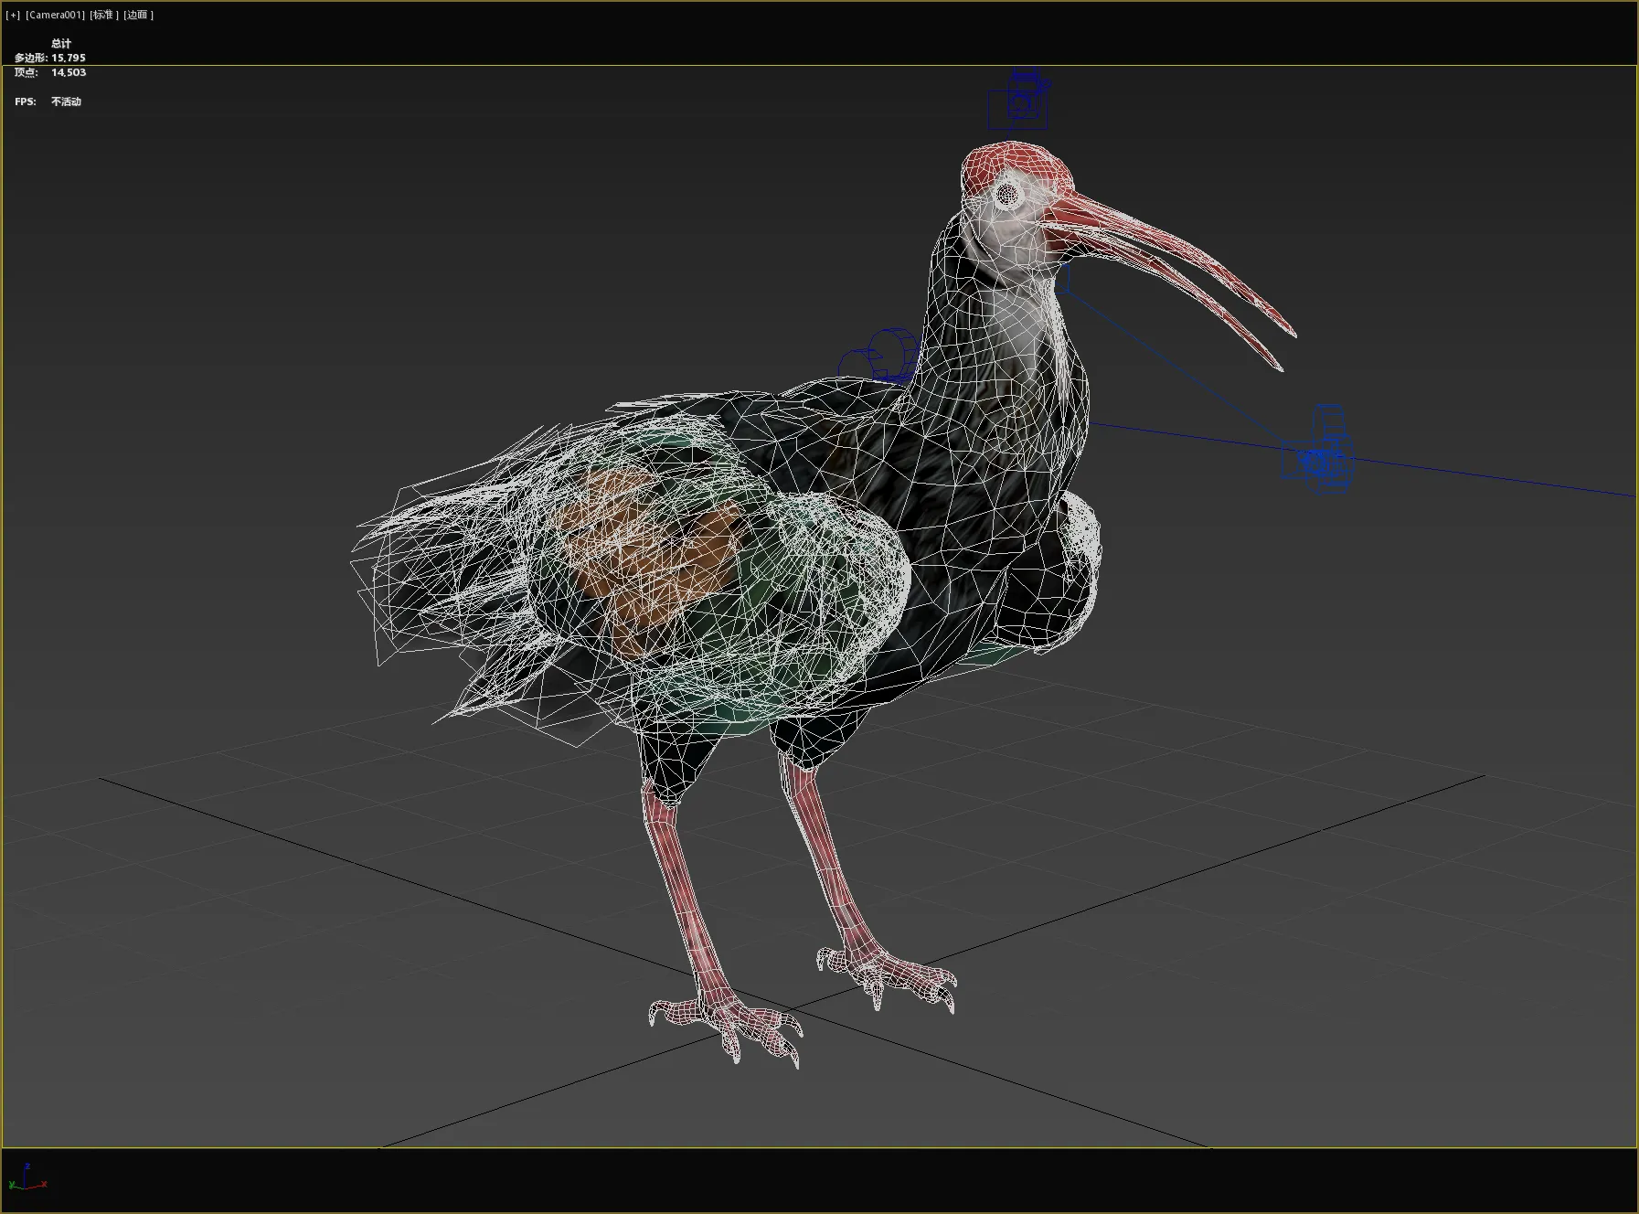Screen dimensions: 1639x1214
Task: Select the red X arrow of the axis tripod
Action: (43, 1184)
